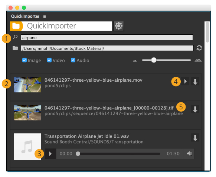This screenshot has width=216, height=177.
Task: Click the vertical scrollbar of the panel
Action: (207, 32)
